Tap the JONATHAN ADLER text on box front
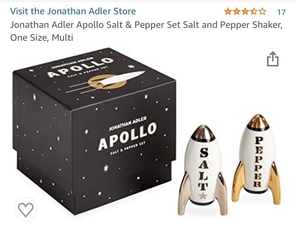 coord(128,124)
